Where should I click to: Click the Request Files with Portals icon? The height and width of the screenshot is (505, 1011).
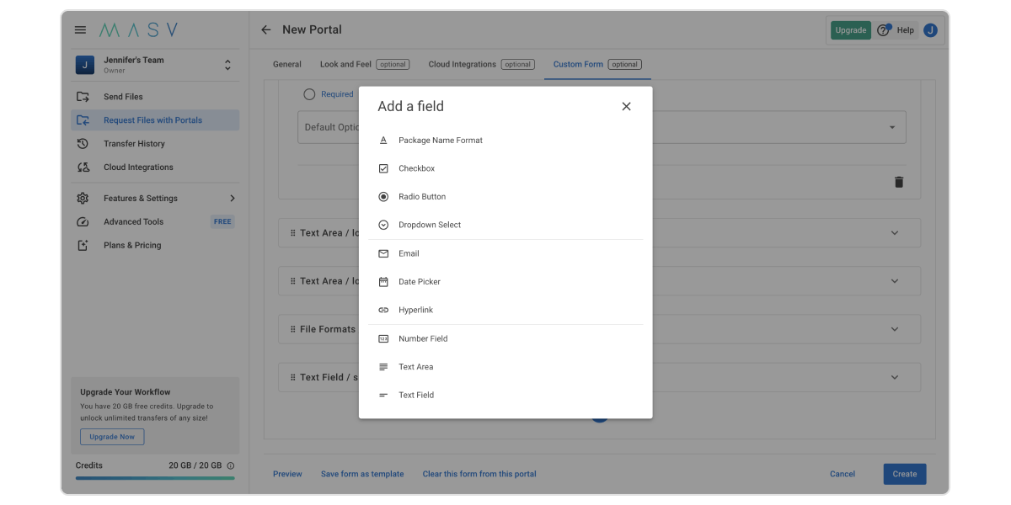(x=83, y=120)
